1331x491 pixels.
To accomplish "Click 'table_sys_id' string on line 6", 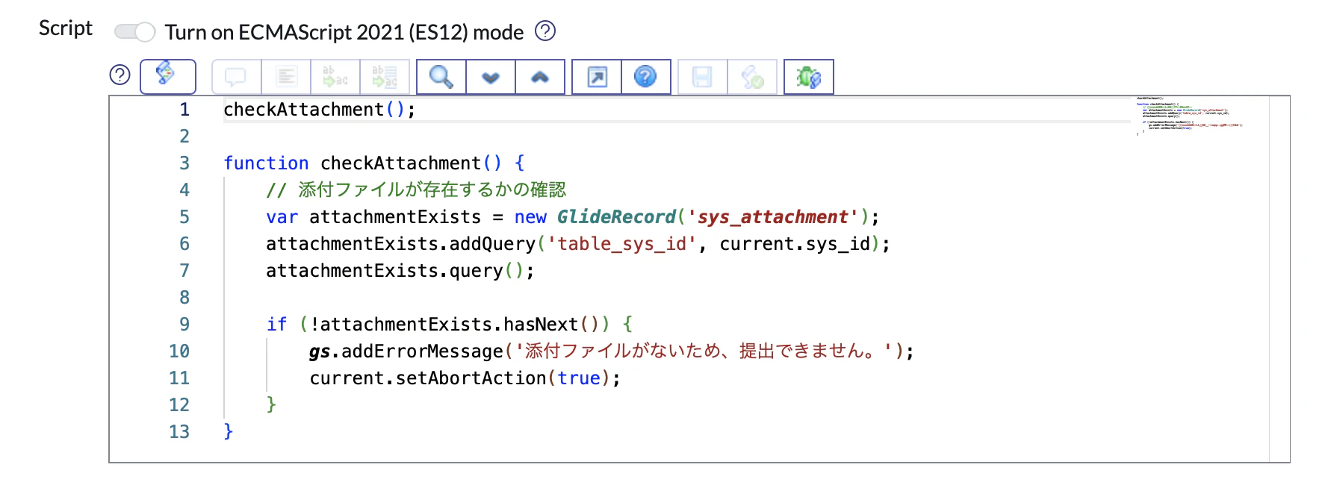I will (622, 243).
